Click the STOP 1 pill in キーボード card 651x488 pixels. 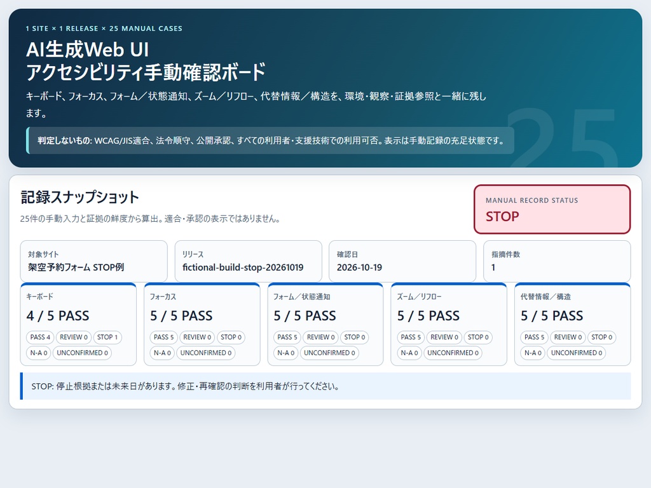[x=107, y=337]
